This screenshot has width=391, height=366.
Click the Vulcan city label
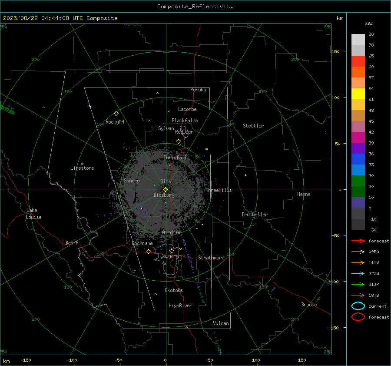[x=221, y=323]
